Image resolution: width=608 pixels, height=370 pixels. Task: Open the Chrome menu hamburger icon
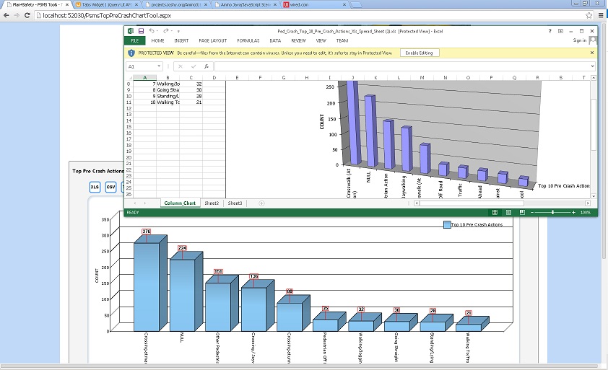point(601,15)
